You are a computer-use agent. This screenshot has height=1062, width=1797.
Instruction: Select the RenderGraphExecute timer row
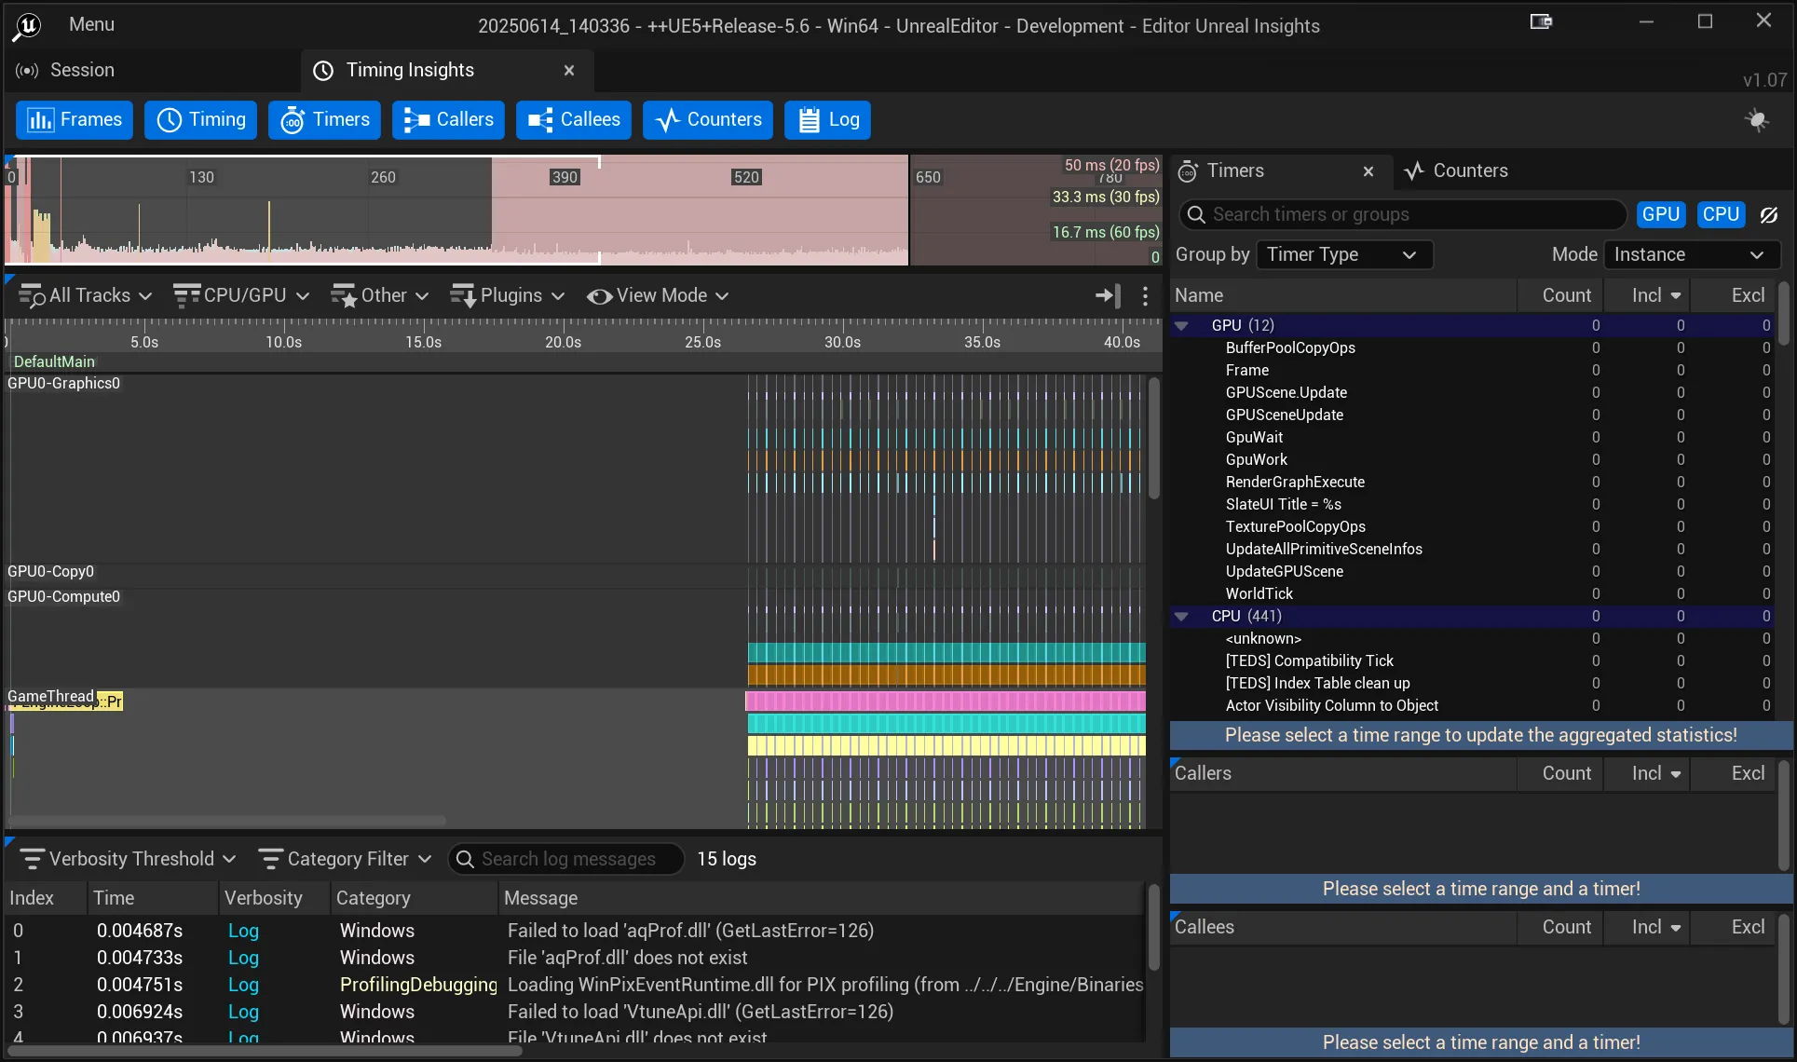(x=1472, y=483)
